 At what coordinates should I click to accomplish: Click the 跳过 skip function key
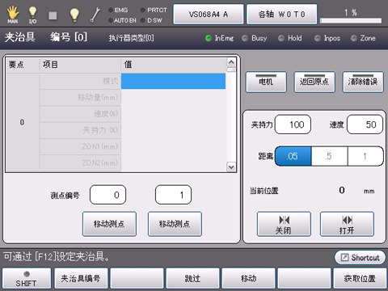(x=192, y=279)
